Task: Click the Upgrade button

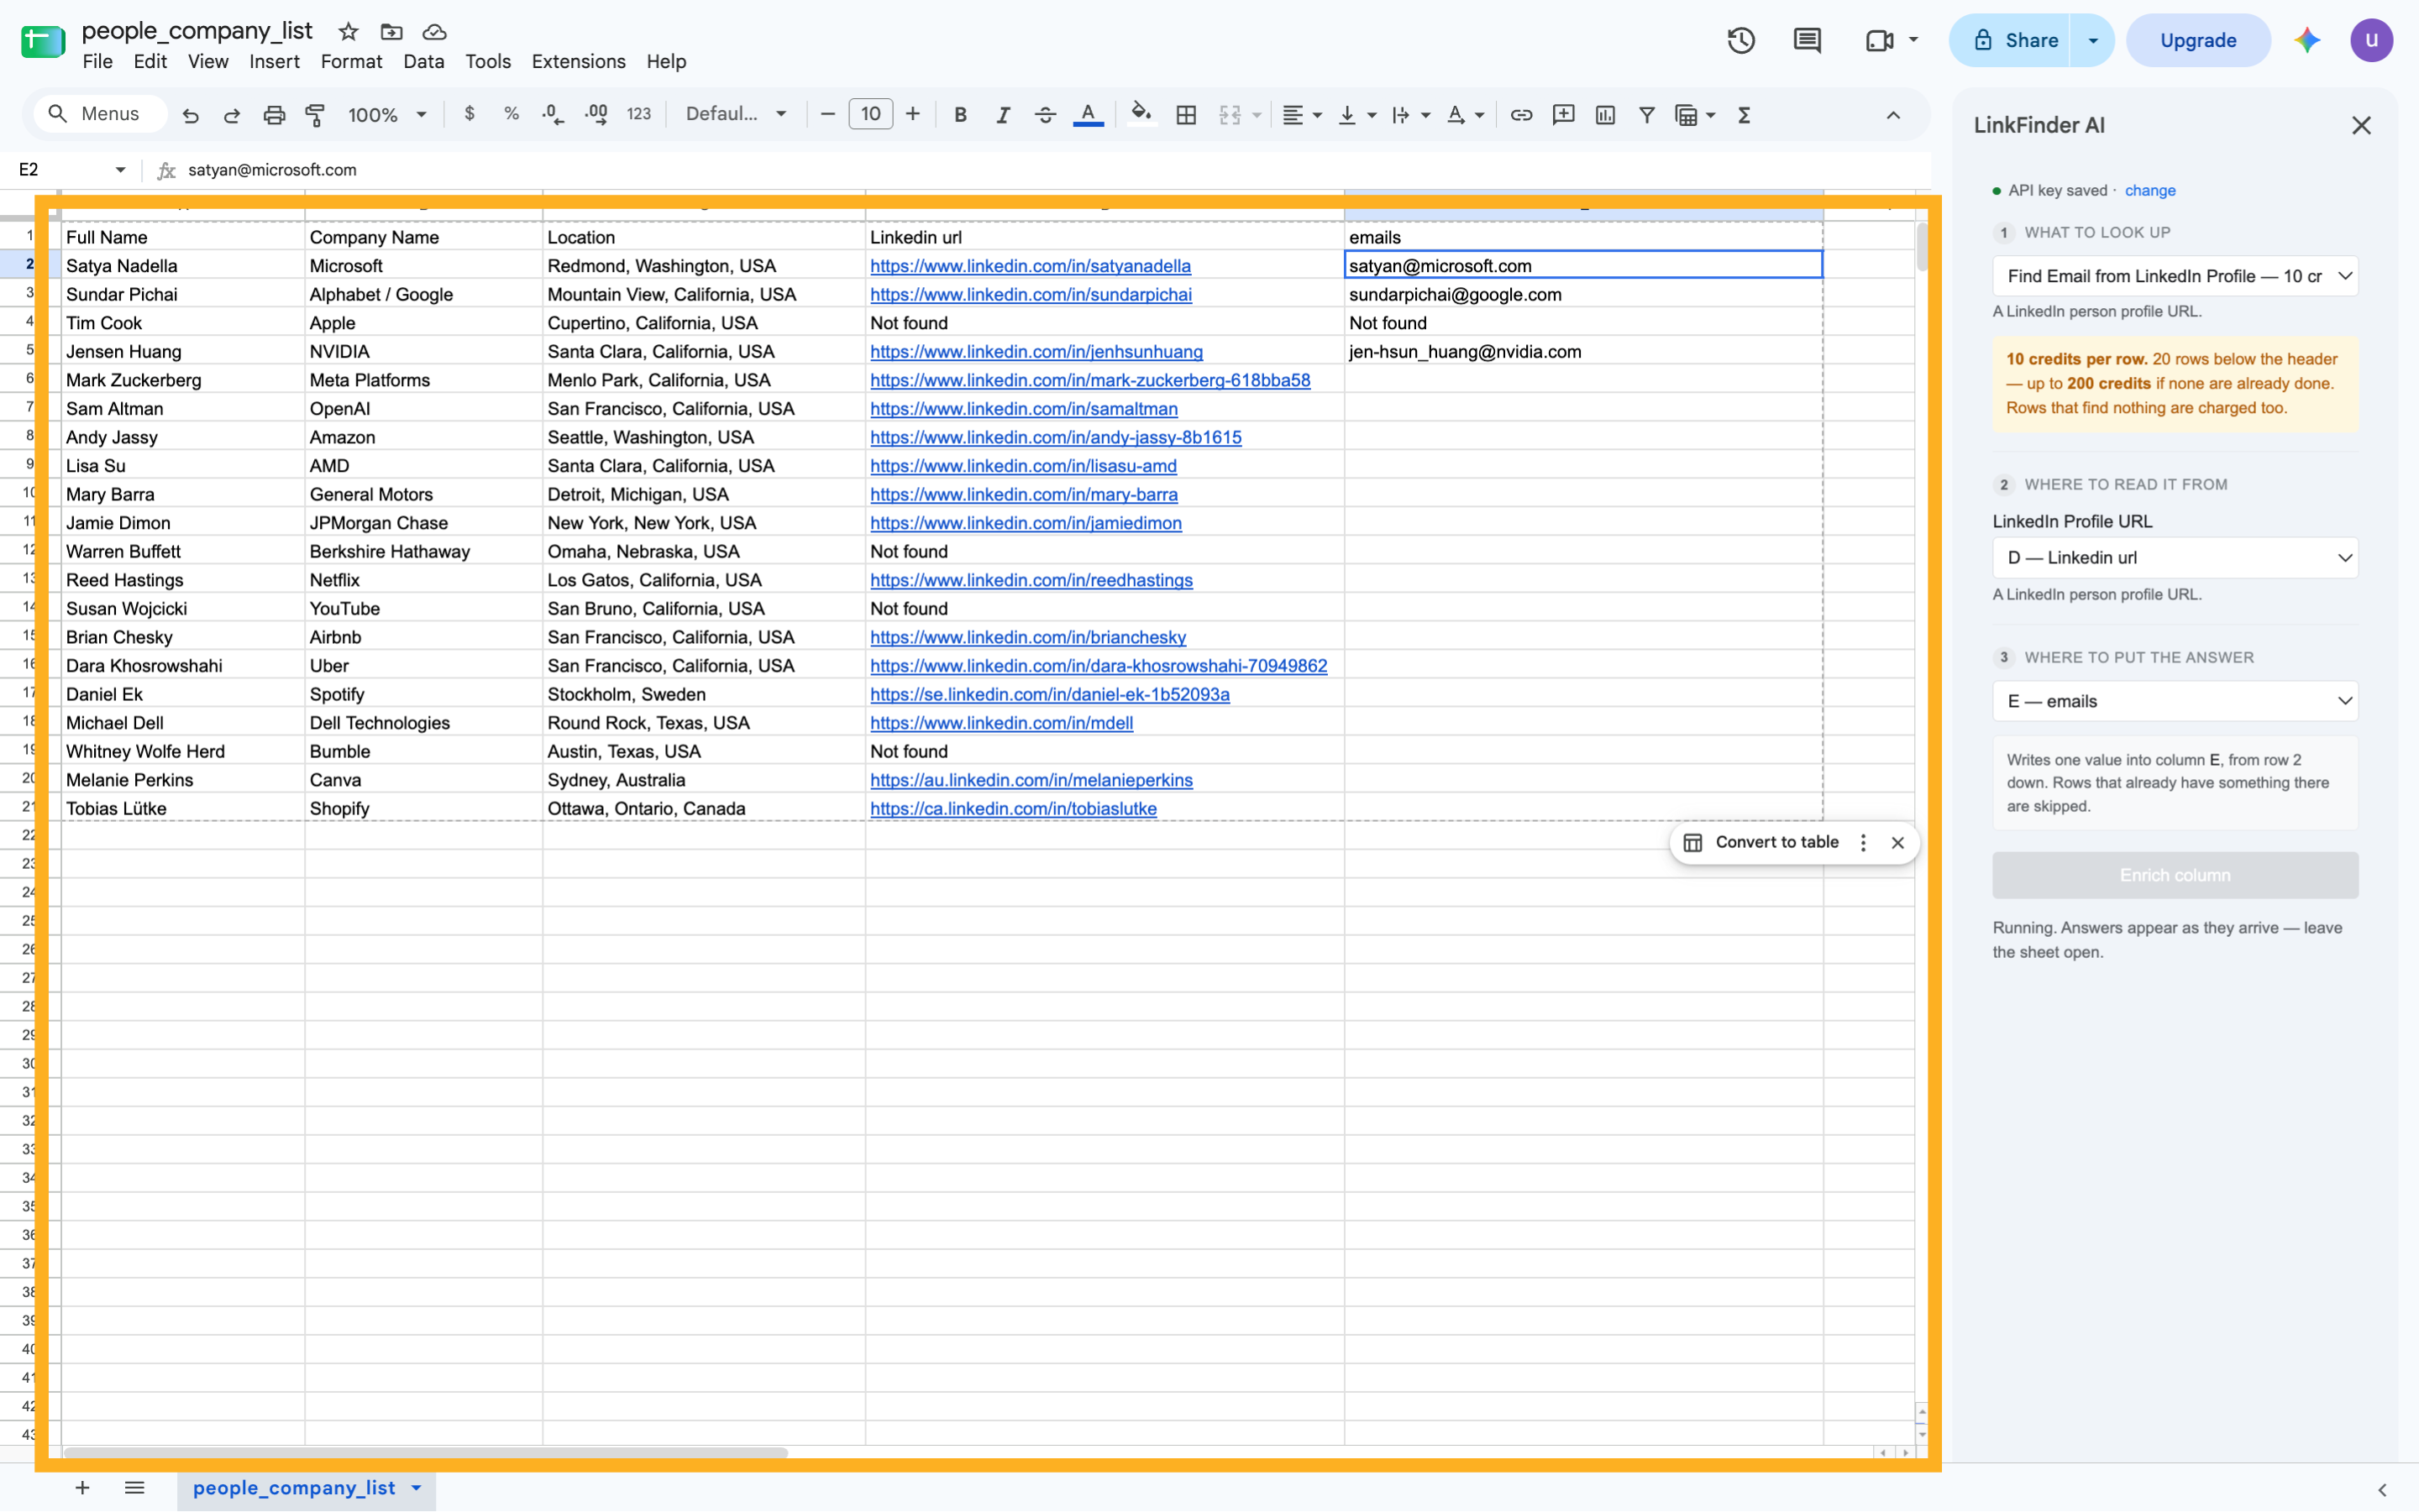Action: click(2198, 40)
